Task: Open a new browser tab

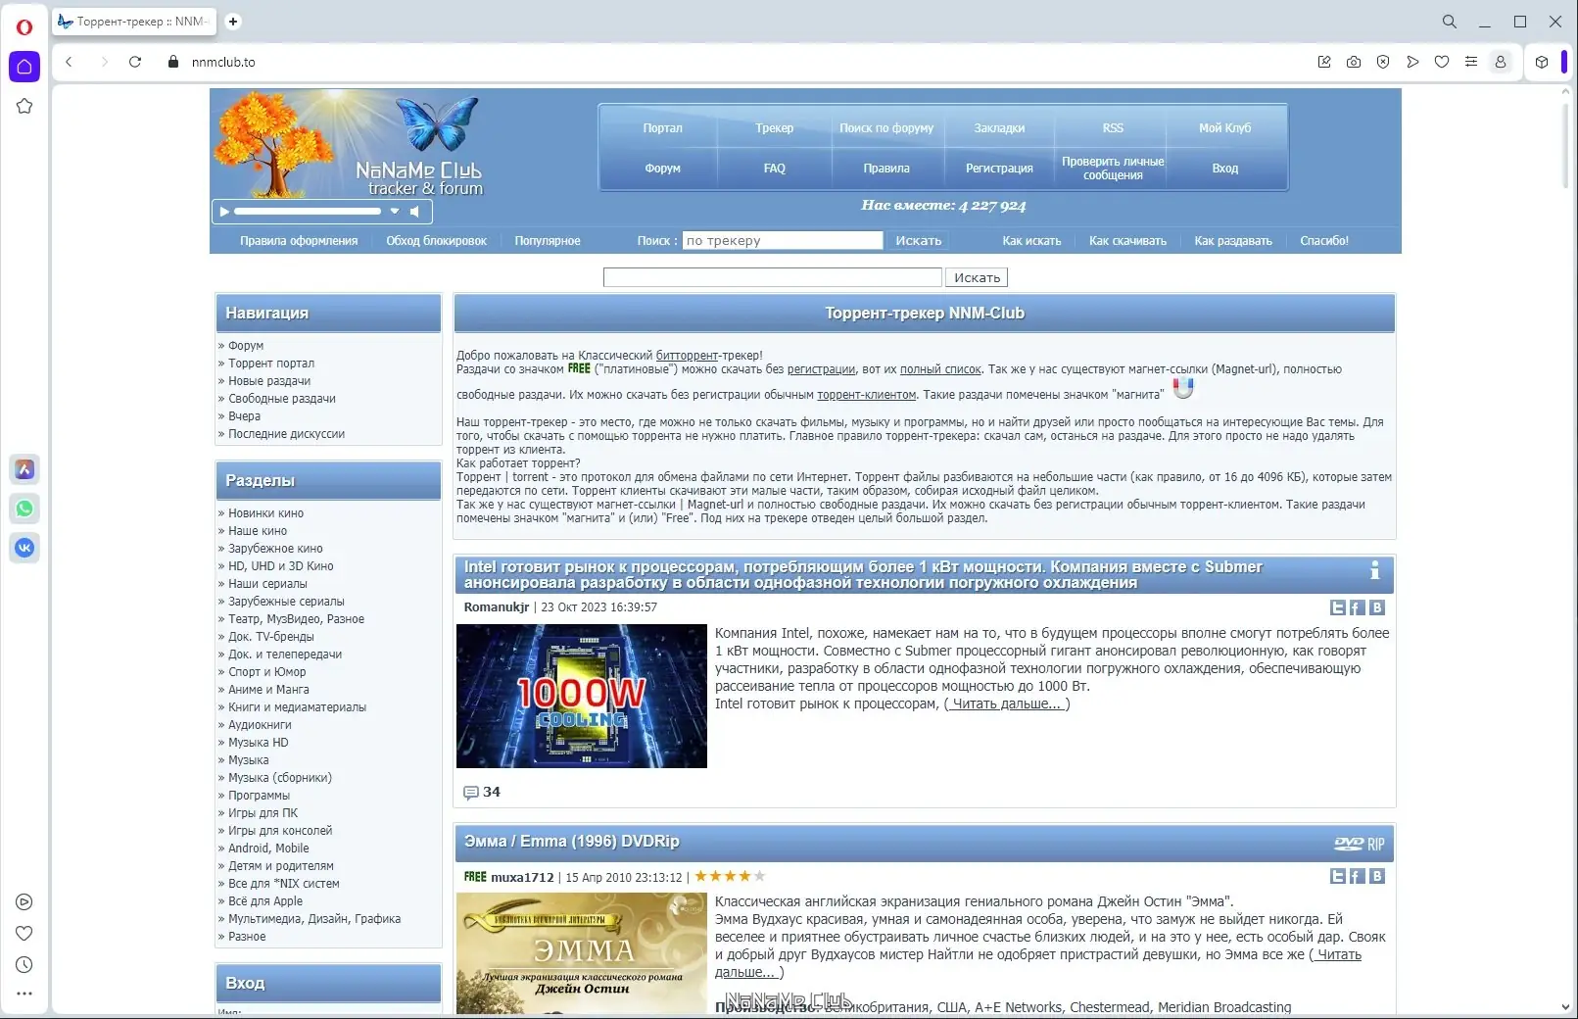Action: [x=233, y=22]
